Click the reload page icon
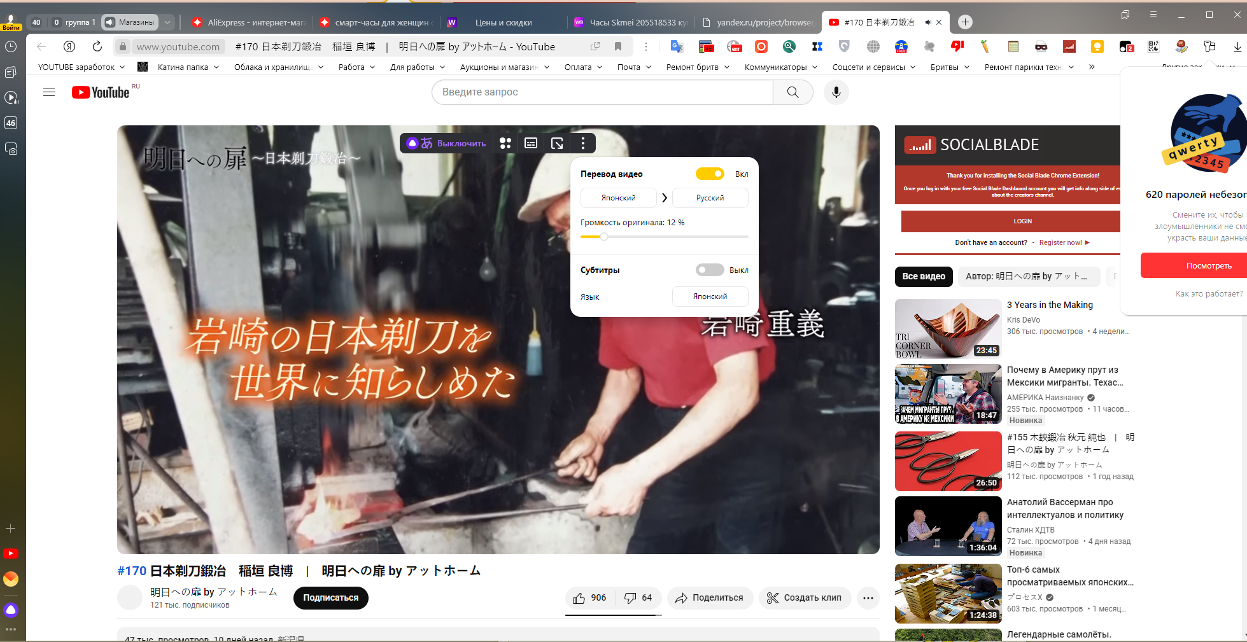 (x=97, y=46)
